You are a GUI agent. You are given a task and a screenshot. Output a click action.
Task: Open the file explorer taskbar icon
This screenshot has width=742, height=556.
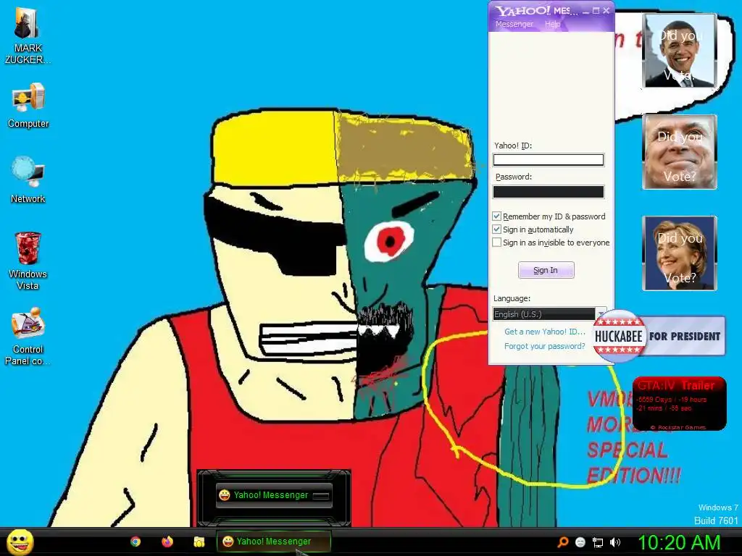199,542
